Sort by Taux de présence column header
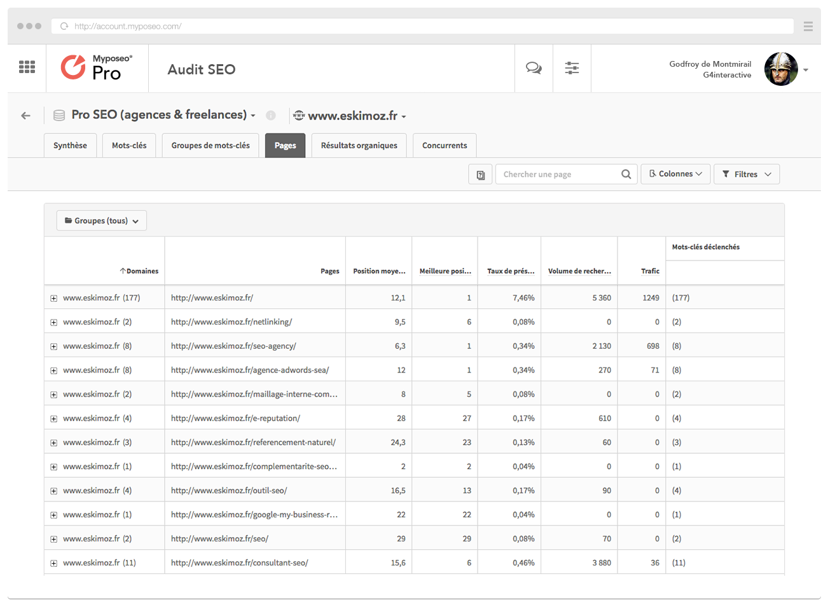828x605 pixels. (x=511, y=271)
